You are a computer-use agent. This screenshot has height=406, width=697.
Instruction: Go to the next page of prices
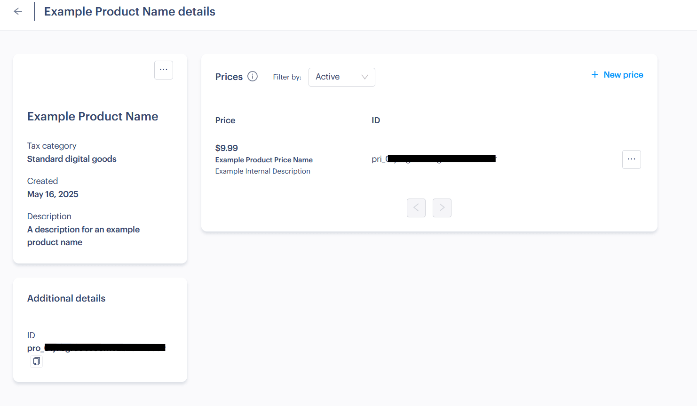coord(442,208)
